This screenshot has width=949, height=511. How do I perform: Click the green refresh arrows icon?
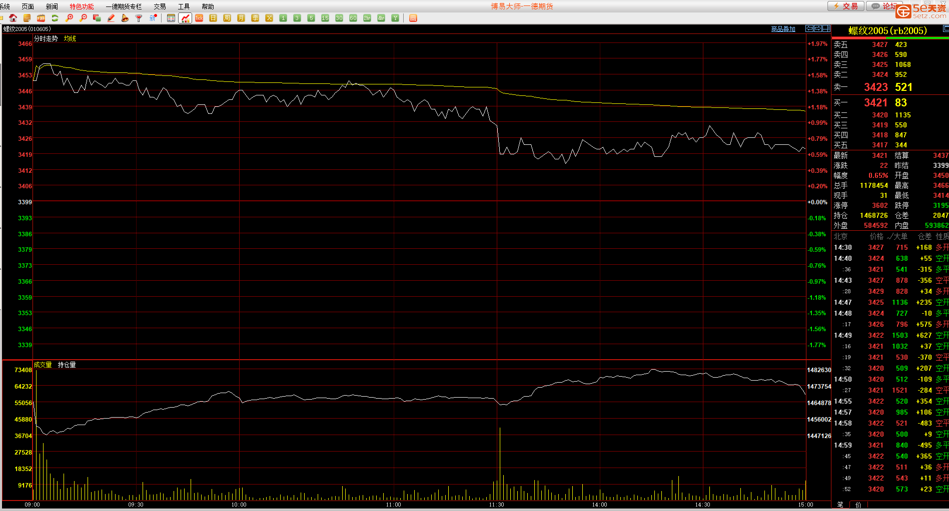55,18
